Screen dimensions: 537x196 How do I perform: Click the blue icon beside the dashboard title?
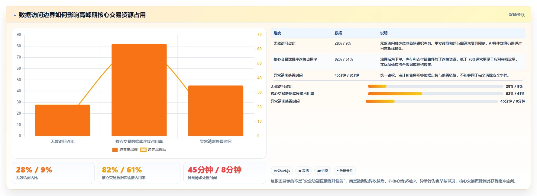[x=14, y=15]
